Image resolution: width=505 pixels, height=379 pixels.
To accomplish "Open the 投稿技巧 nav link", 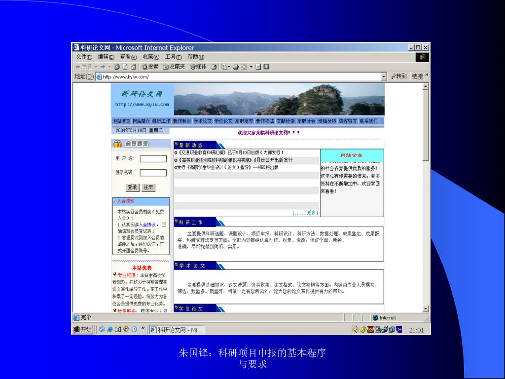I will point(327,121).
